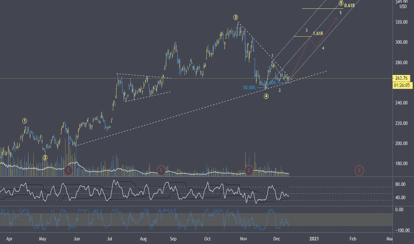Click the Apr label on time axis

coord(9,239)
